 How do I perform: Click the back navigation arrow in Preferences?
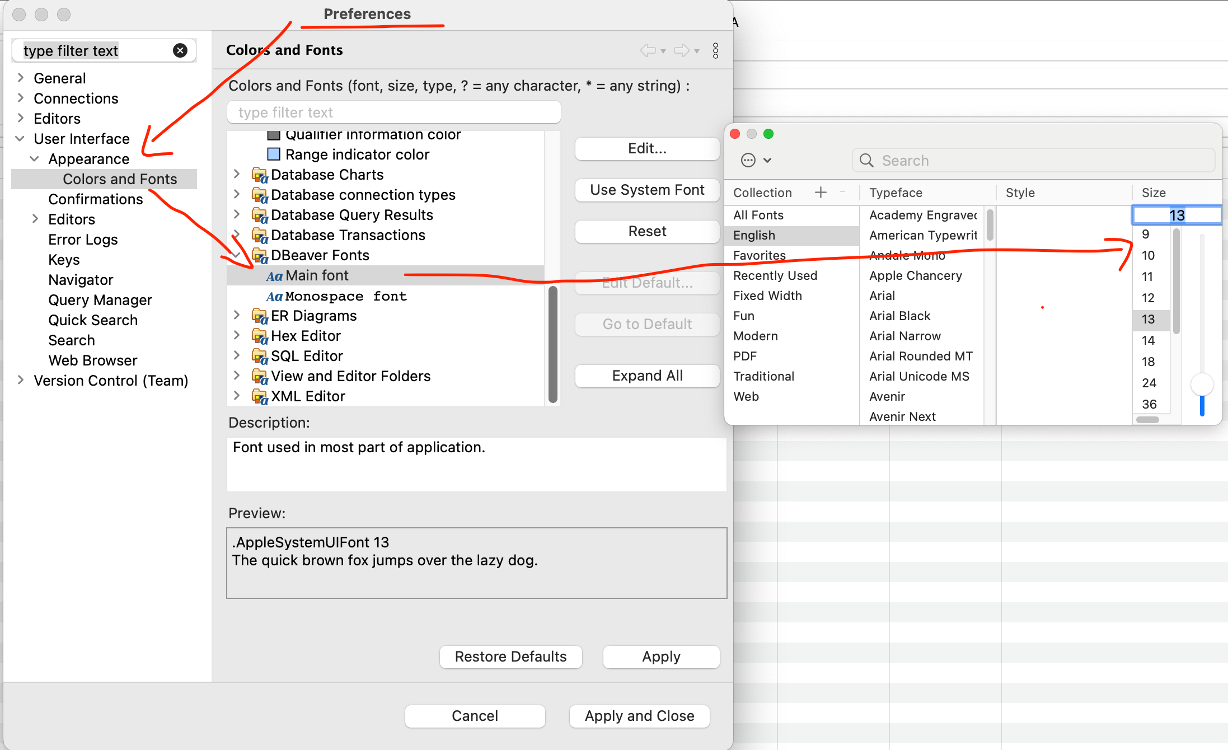649,50
